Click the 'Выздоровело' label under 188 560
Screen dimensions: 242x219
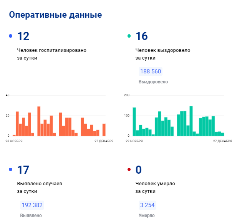point(153,82)
